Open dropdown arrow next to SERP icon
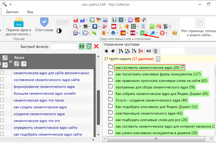This screenshot has width=216, height=143. tap(170, 26)
